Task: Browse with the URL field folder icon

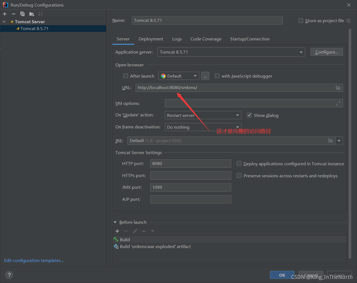Action: (x=338, y=88)
